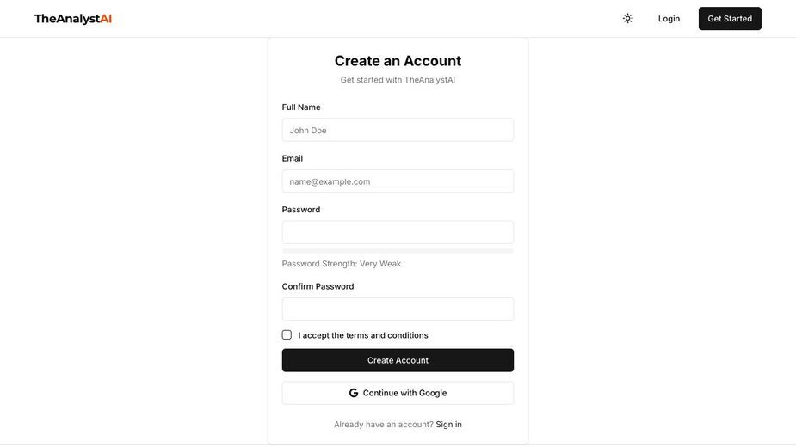The width and height of the screenshot is (796, 447).
Task: Click the Confirm Password field label
Action: (x=318, y=286)
